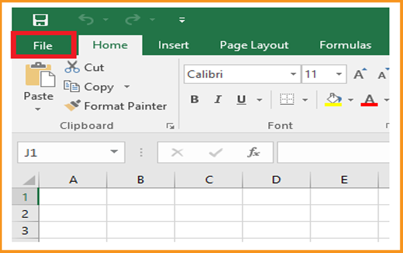Open the File tab
This screenshot has width=403, height=253.
(x=43, y=46)
